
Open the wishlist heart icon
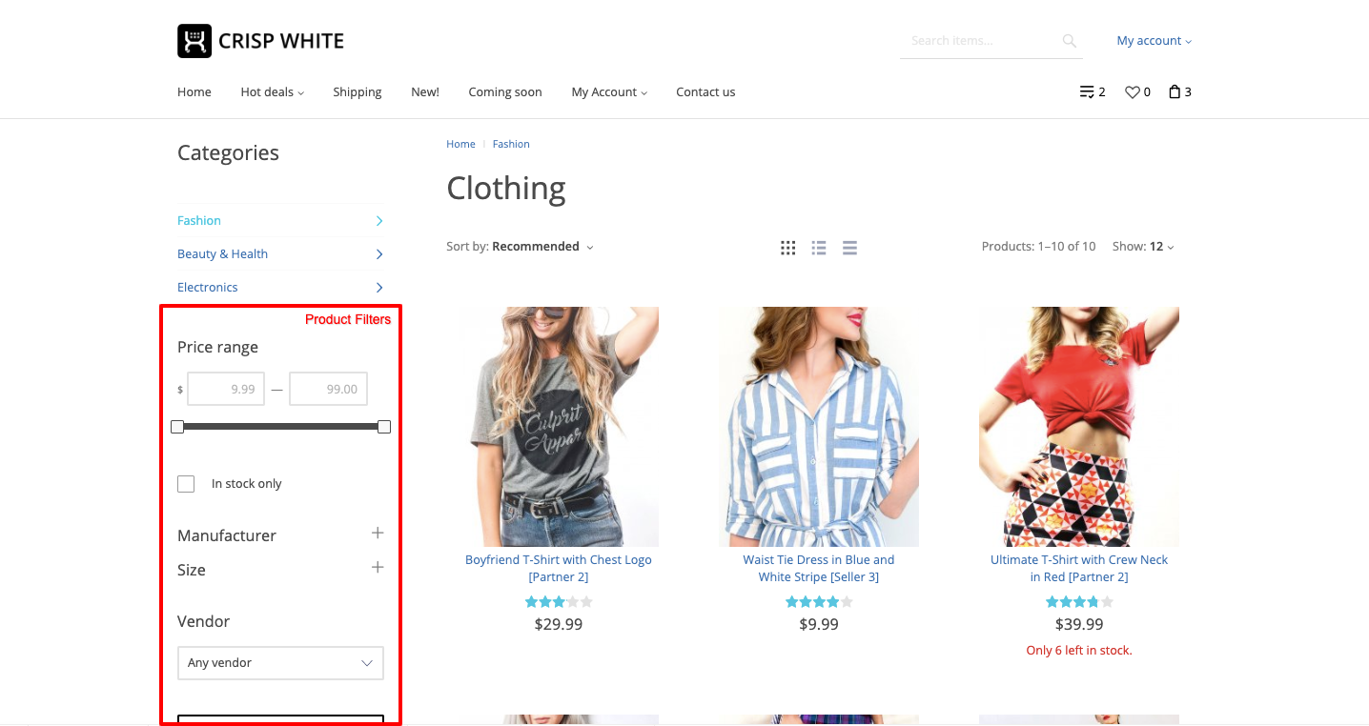coord(1133,92)
